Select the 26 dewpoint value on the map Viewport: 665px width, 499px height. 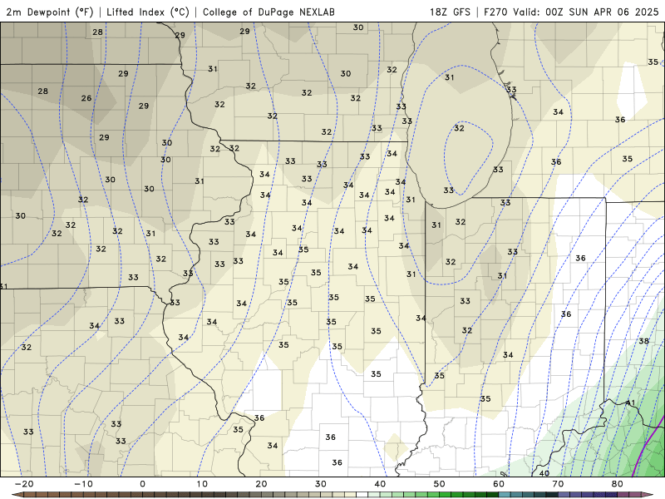click(86, 98)
